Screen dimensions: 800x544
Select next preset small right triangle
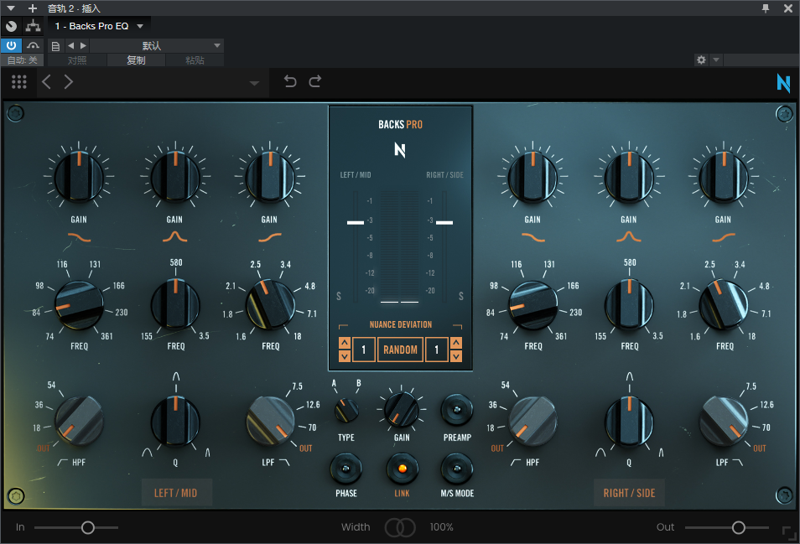(83, 45)
